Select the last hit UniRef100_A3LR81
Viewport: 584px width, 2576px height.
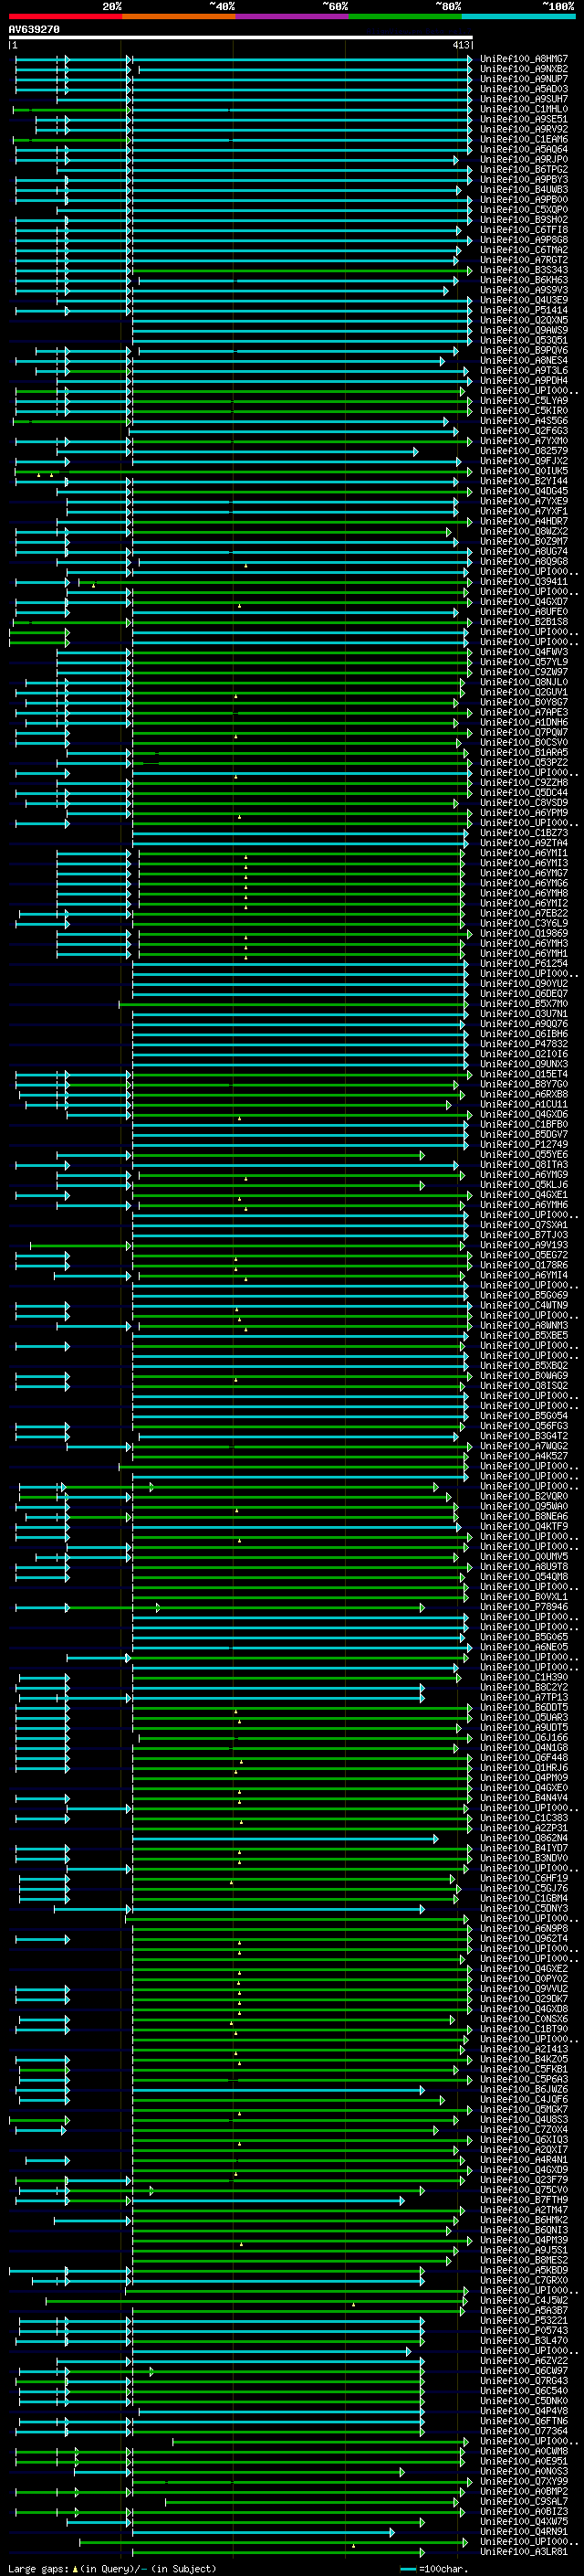(524, 2552)
